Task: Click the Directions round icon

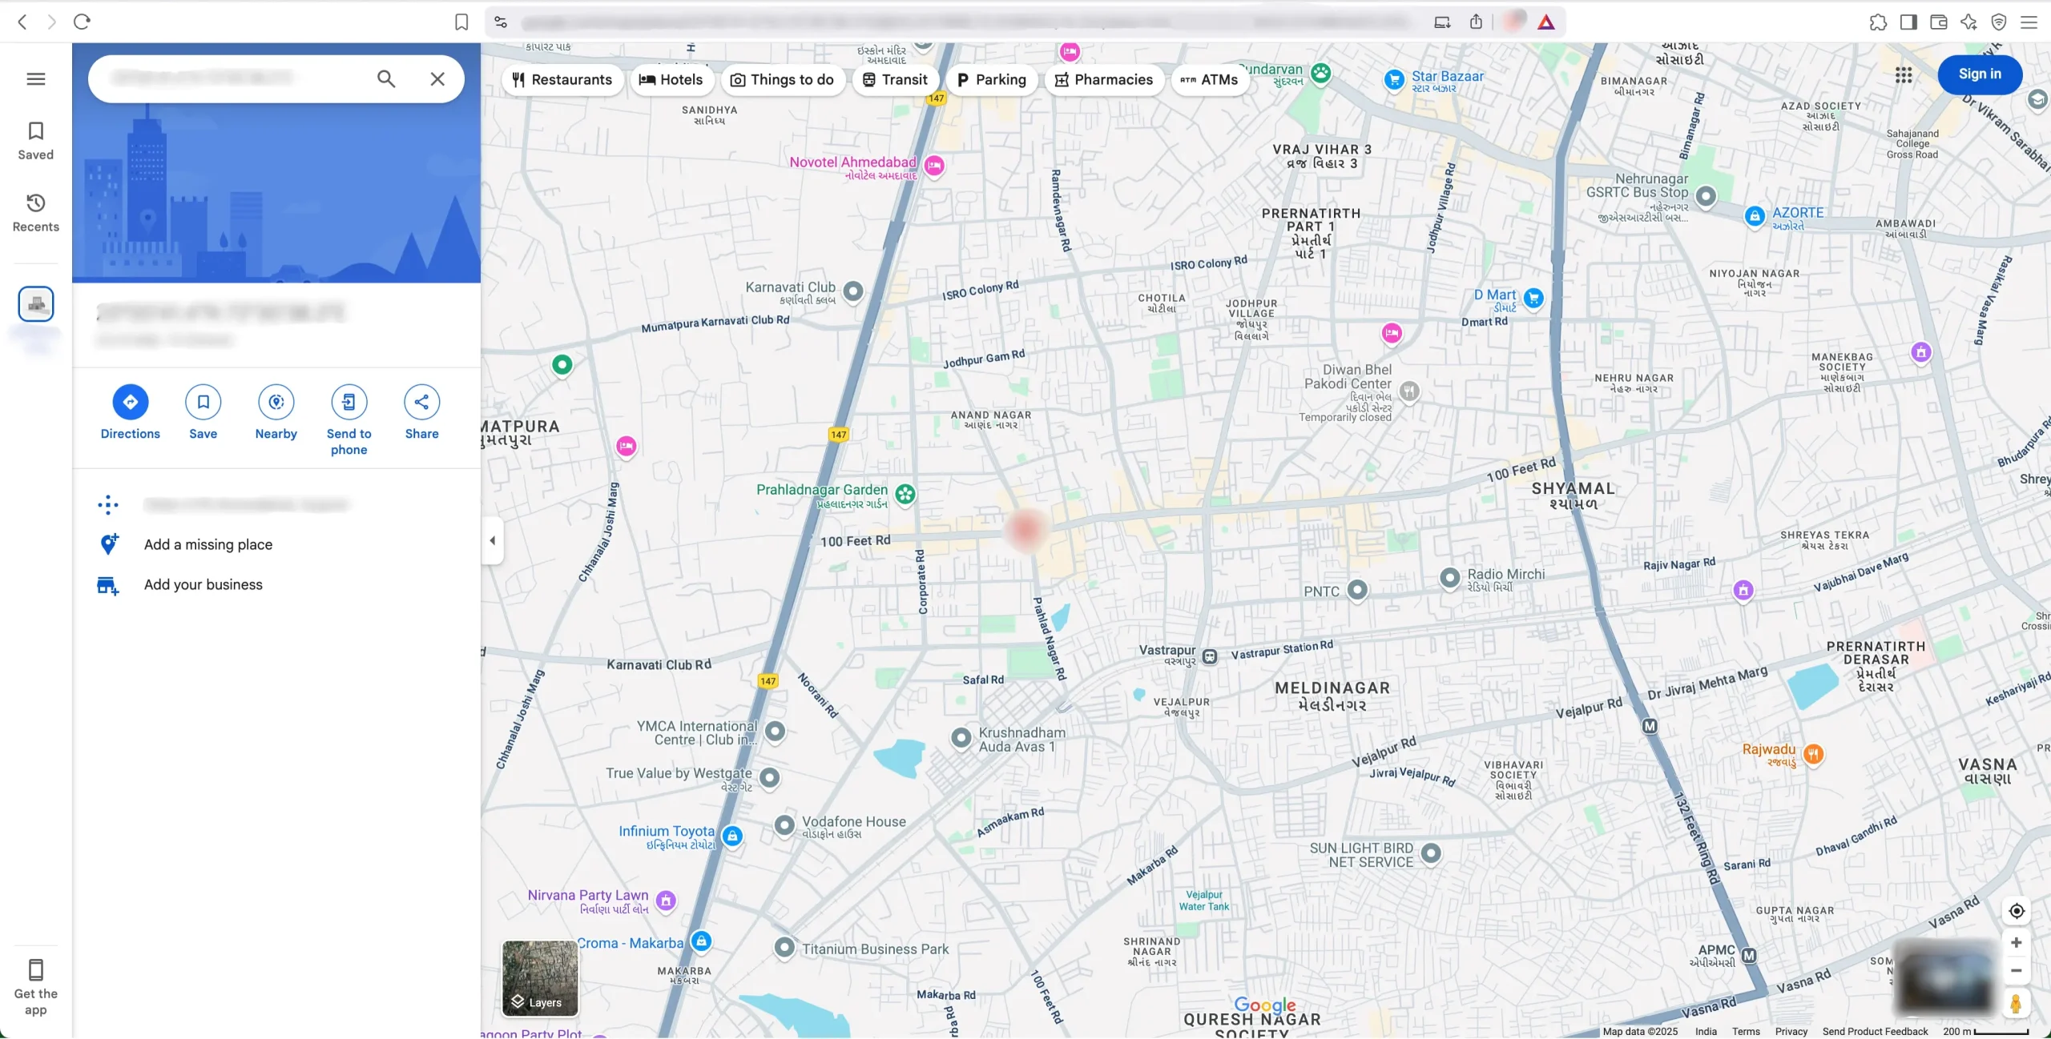Action: (x=131, y=402)
